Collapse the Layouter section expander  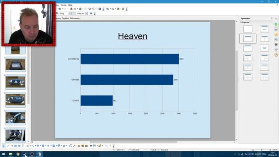(x=241, y=22)
